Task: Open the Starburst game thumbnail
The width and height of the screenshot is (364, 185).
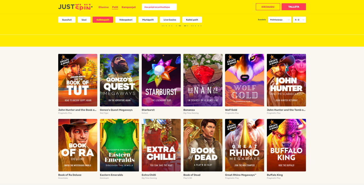Action: 161,80
